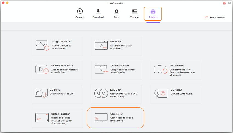Image resolution: width=233 pixels, height=133 pixels.
Task: Click 'Auto-fix and edit metadata' description
Action: [x=65, y=71]
